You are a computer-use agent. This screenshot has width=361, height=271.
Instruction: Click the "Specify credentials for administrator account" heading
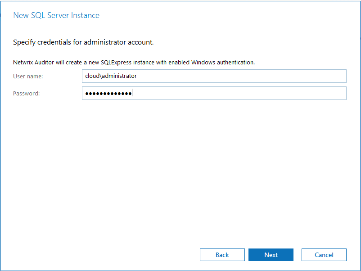[x=83, y=42]
